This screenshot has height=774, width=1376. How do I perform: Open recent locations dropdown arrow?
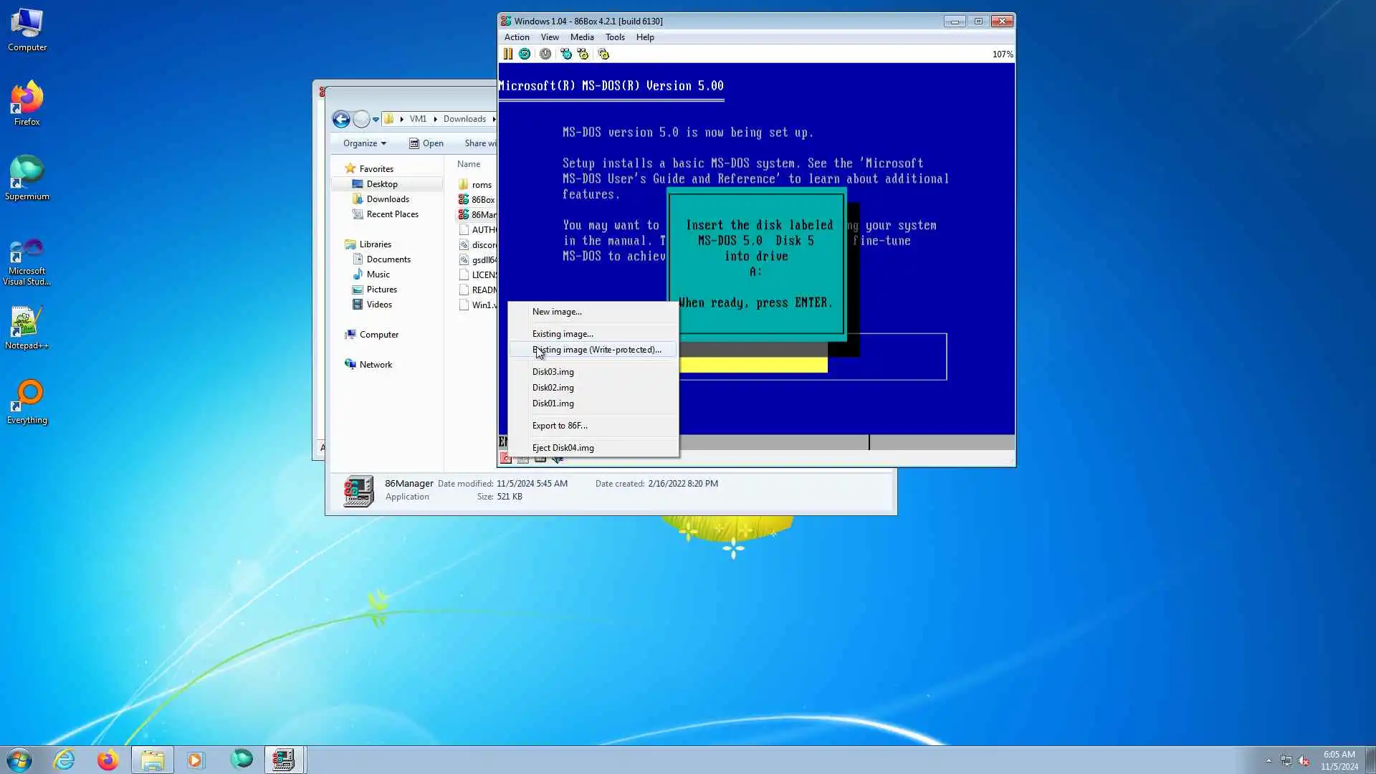click(x=376, y=120)
